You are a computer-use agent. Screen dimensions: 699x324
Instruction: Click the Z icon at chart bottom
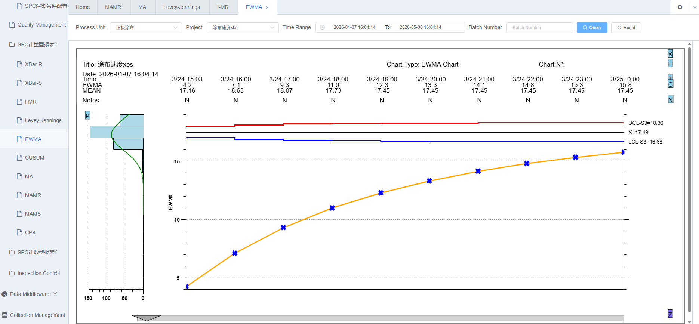[670, 314]
